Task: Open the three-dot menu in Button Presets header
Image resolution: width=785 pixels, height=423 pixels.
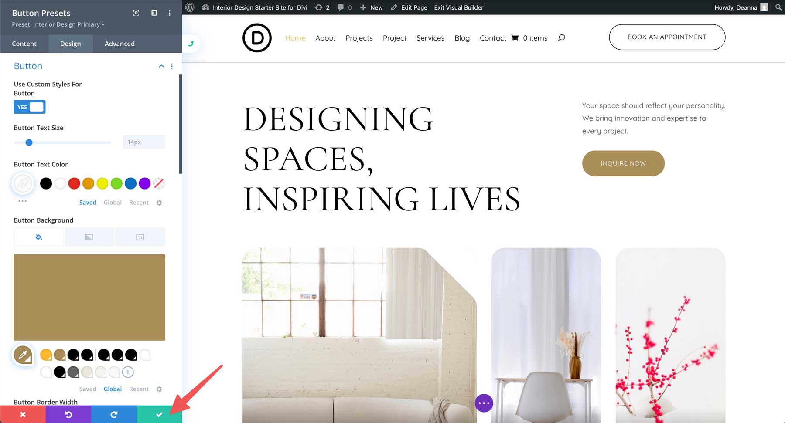Action: 170,13
